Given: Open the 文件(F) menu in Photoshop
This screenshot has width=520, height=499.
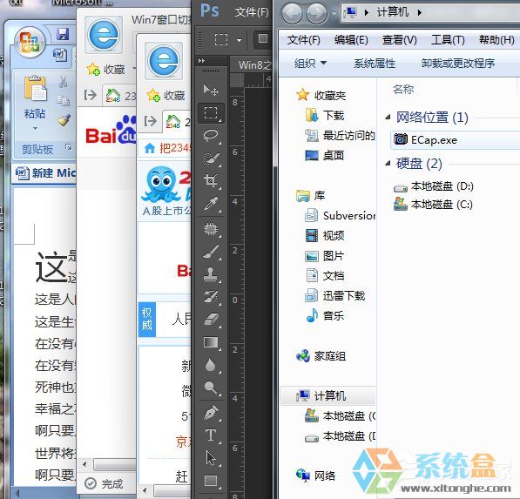Looking at the screenshot, I should 252,12.
